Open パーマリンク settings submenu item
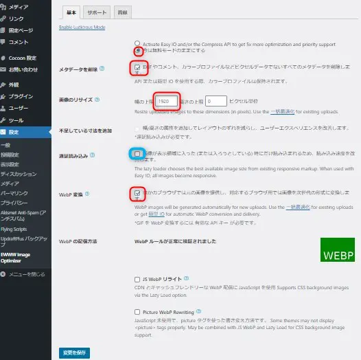Screen dimensions: 361x360 pos(14,193)
